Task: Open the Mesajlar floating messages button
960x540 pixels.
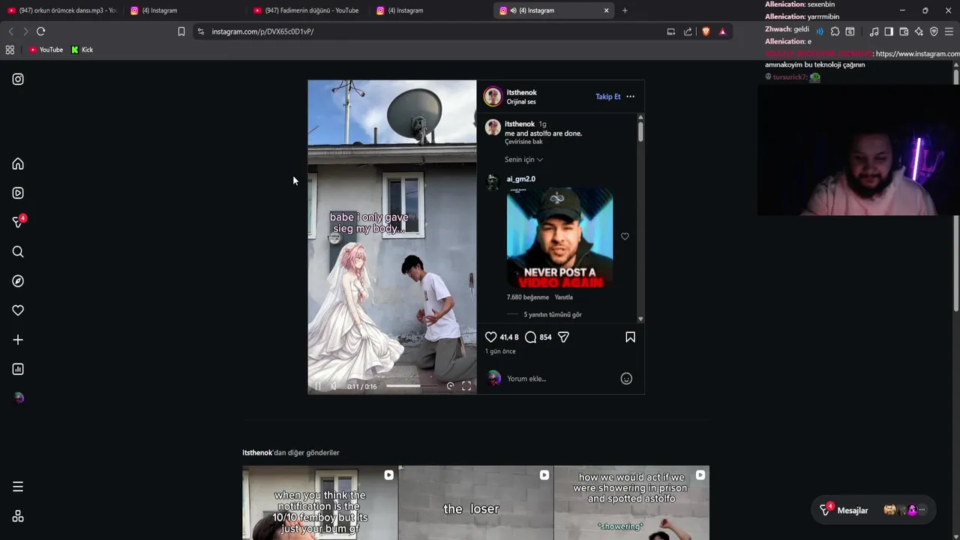Action: point(874,510)
